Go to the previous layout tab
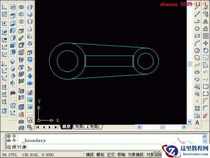The image size is (210, 158). pos(44,127)
